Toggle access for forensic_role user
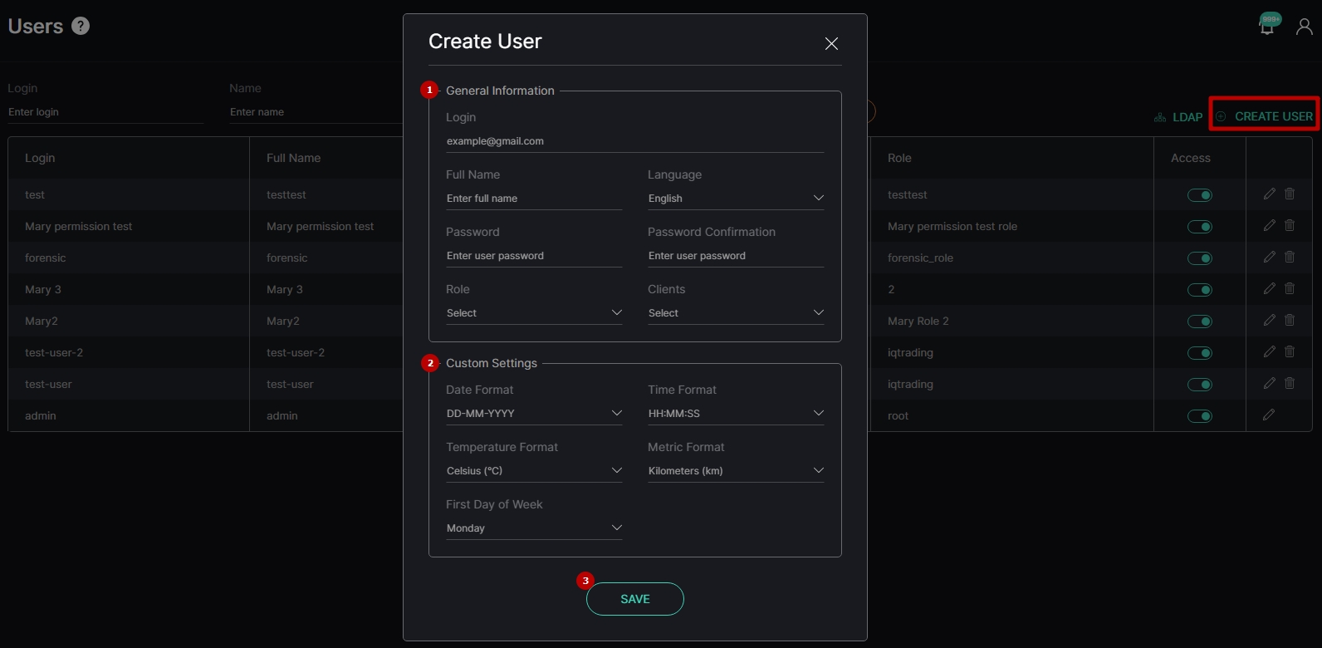This screenshot has width=1322, height=648. [1200, 258]
